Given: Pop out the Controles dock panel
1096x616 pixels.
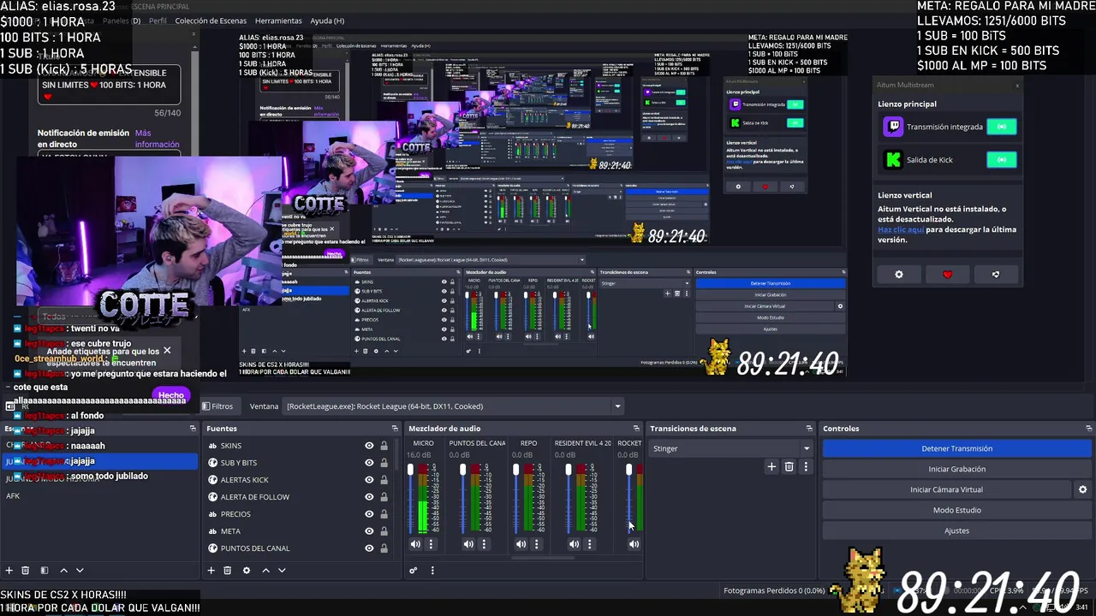Looking at the screenshot, I should (1088, 429).
